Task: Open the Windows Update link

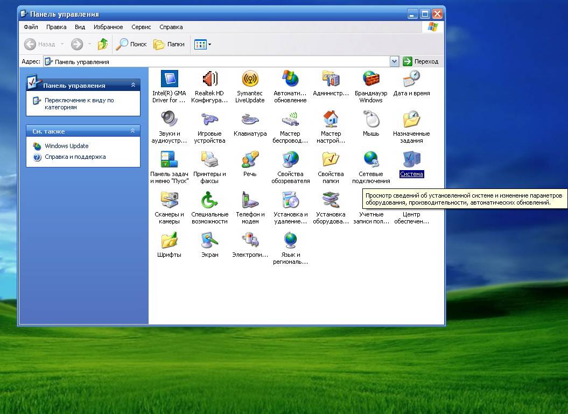Action: pyautogui.click(x=67, y=145)
